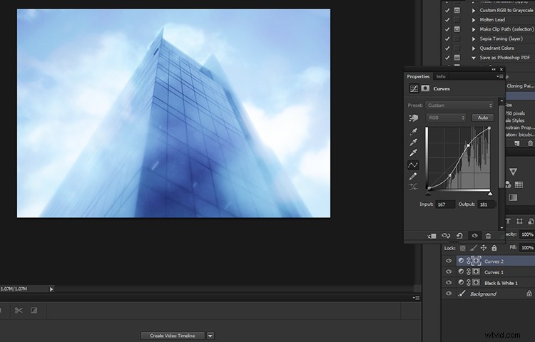Click the black point slider under curve
Screen dimensions: 535x342
pos(428,194)
